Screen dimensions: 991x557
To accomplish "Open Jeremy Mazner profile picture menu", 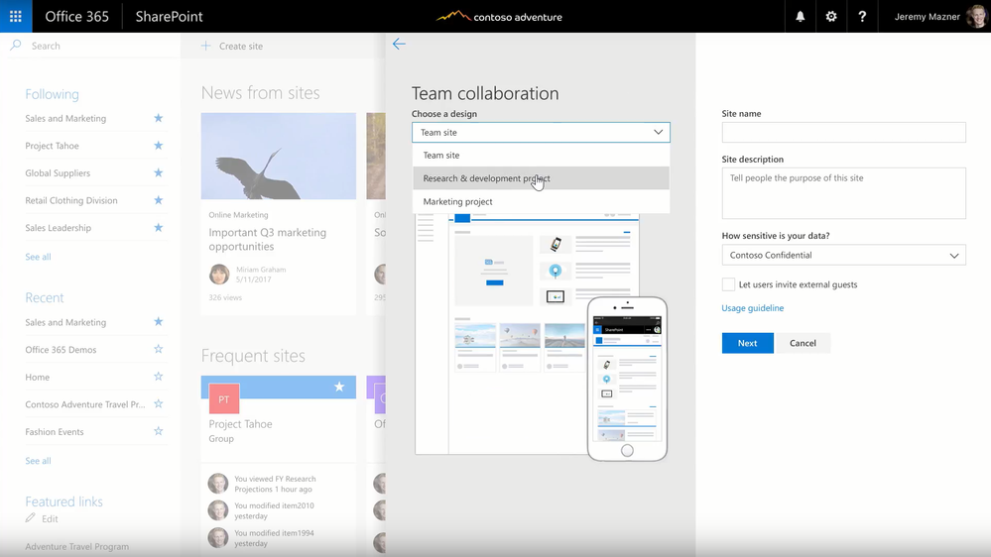I will point(976,17).
